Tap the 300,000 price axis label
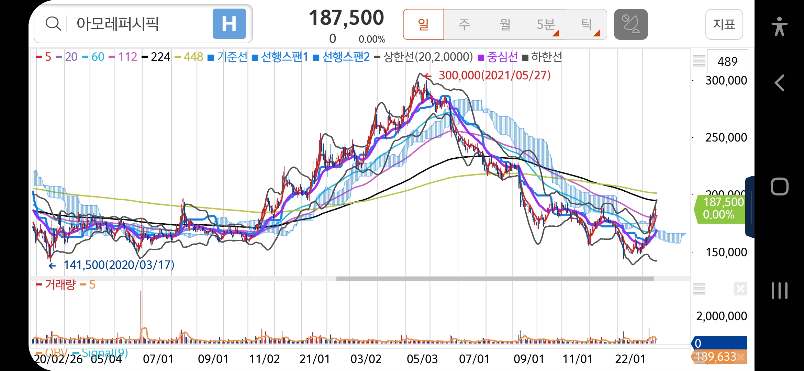 [726, 81]
